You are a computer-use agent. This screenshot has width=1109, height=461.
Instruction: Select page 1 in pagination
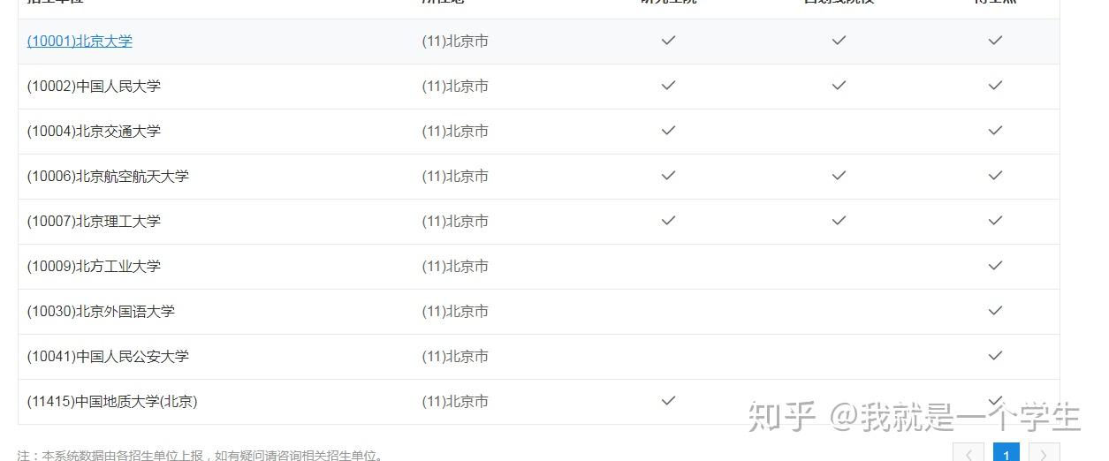pos(1006,454)
